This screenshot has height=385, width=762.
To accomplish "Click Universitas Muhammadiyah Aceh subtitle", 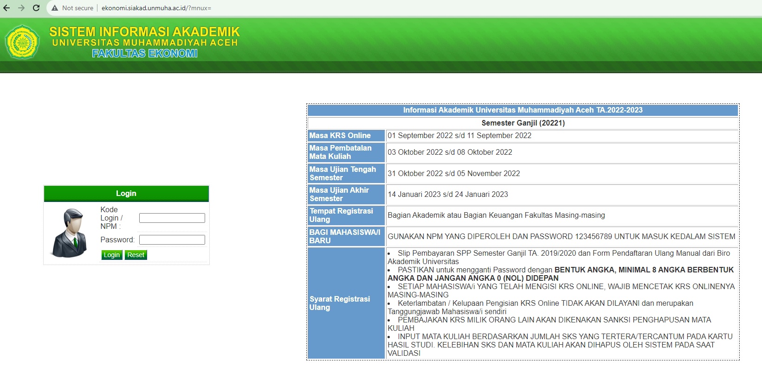I will tap(145, 43).
